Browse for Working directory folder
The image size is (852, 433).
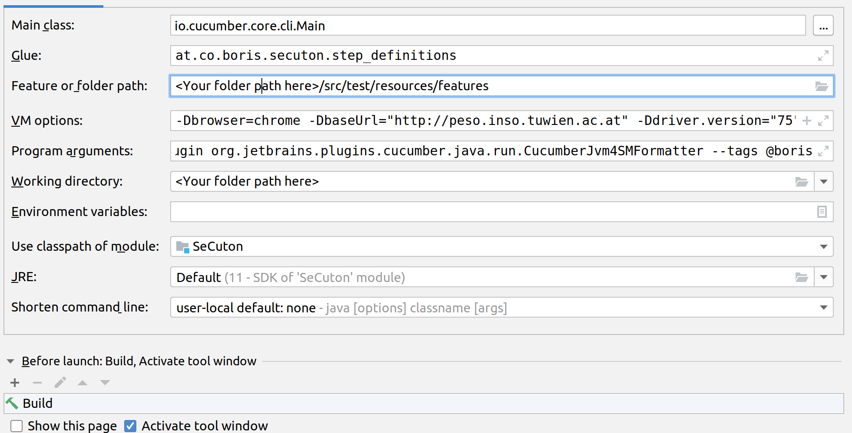[x=801, y=181]
